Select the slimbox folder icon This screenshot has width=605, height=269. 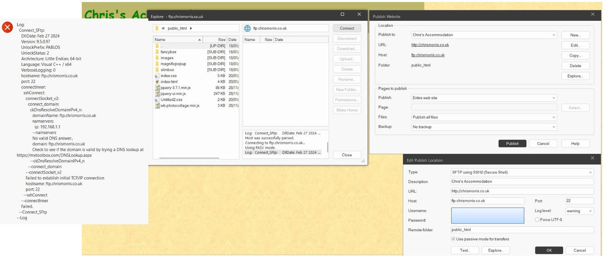click(x=157, y=70)
